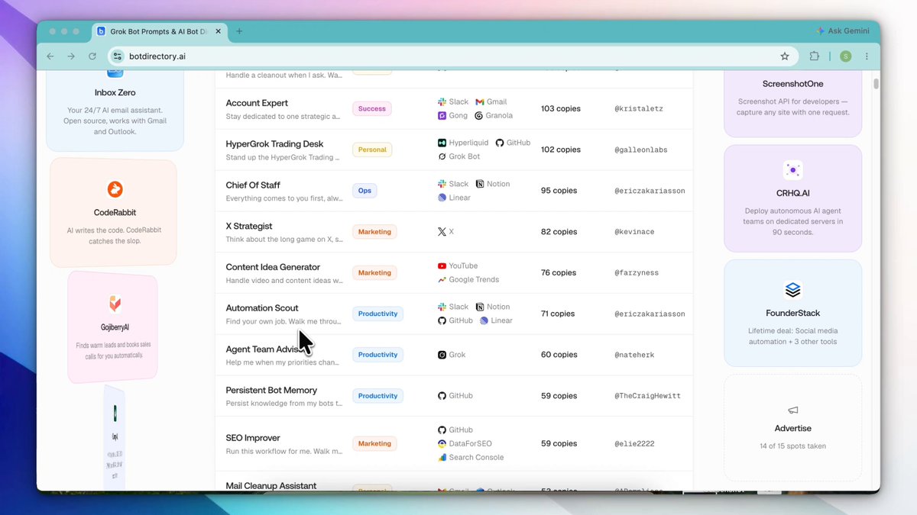Click the Gmail icon in Account Expert row
917x515 pixels.
(480, 101)
